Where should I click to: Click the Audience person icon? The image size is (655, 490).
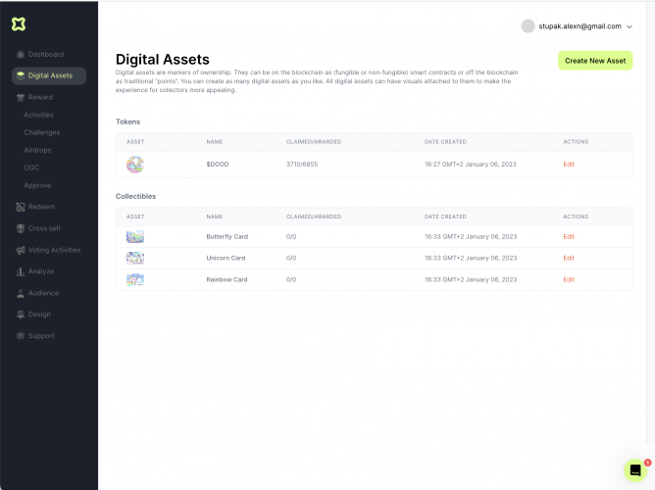click(x=20, y=293)
